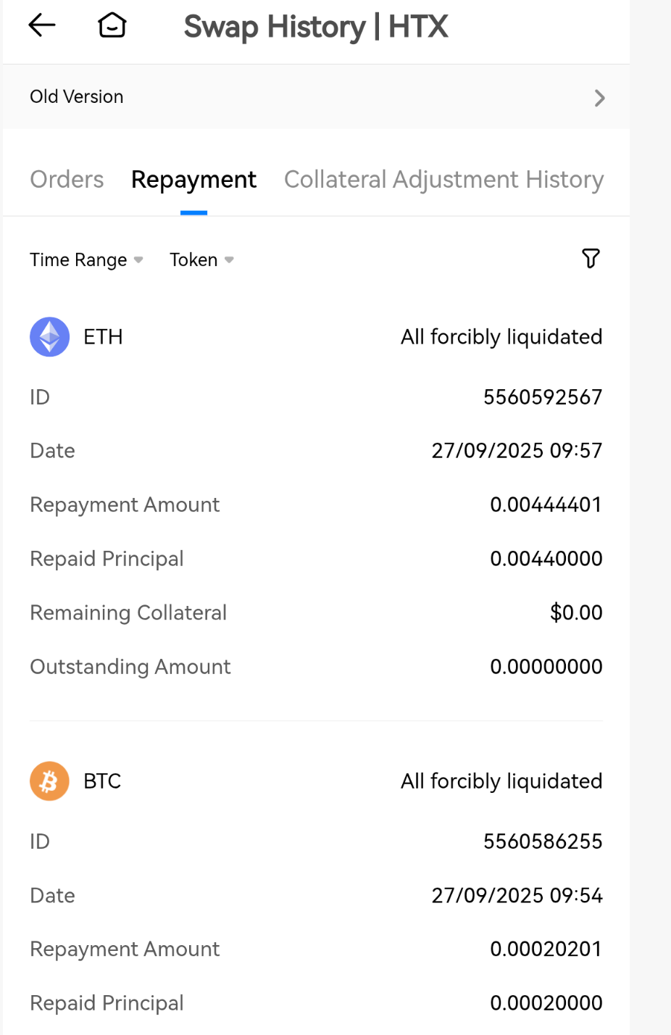Tap the ETH token name
Viewport: 671px width, 1035px height.
coord(103,337)
